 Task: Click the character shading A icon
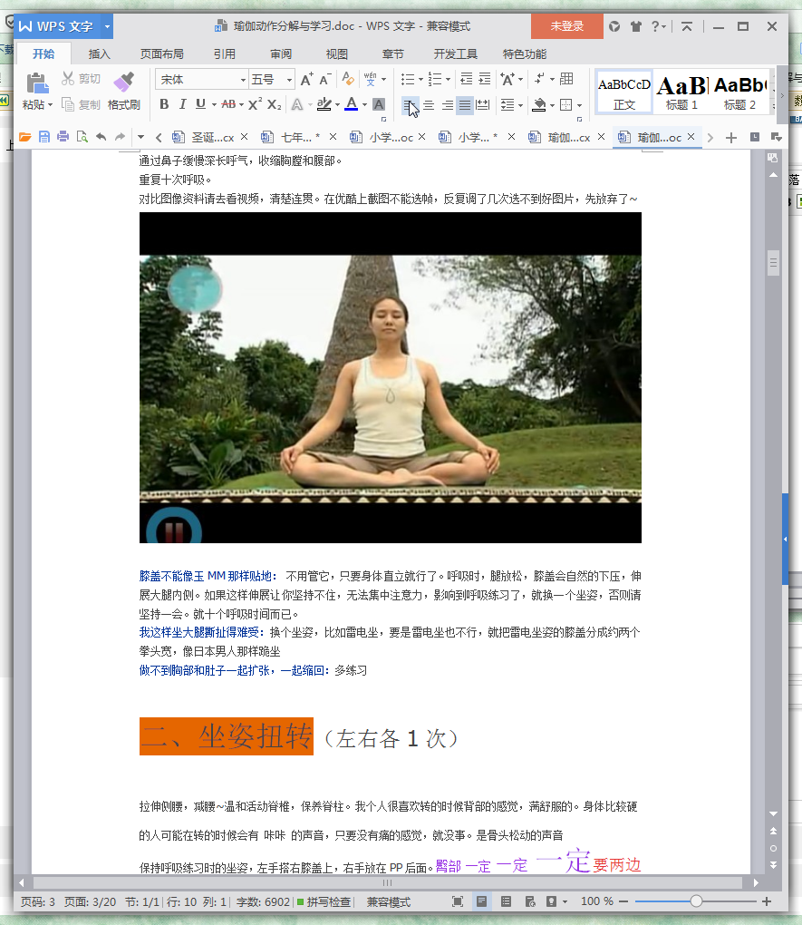[x=379, y=104]
